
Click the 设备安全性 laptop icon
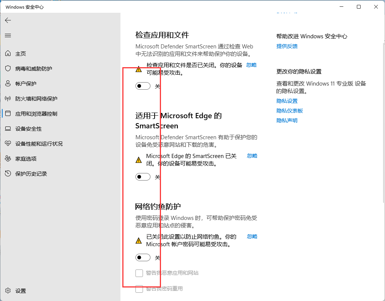[8, 129]
